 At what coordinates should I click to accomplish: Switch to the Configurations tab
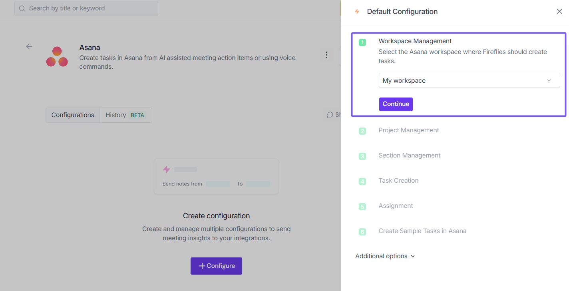[x=73, y=115]
